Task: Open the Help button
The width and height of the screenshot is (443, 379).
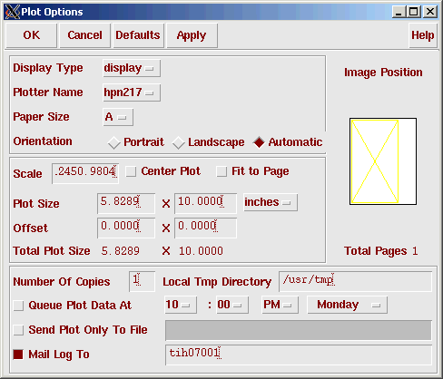Action: [423, 35]
